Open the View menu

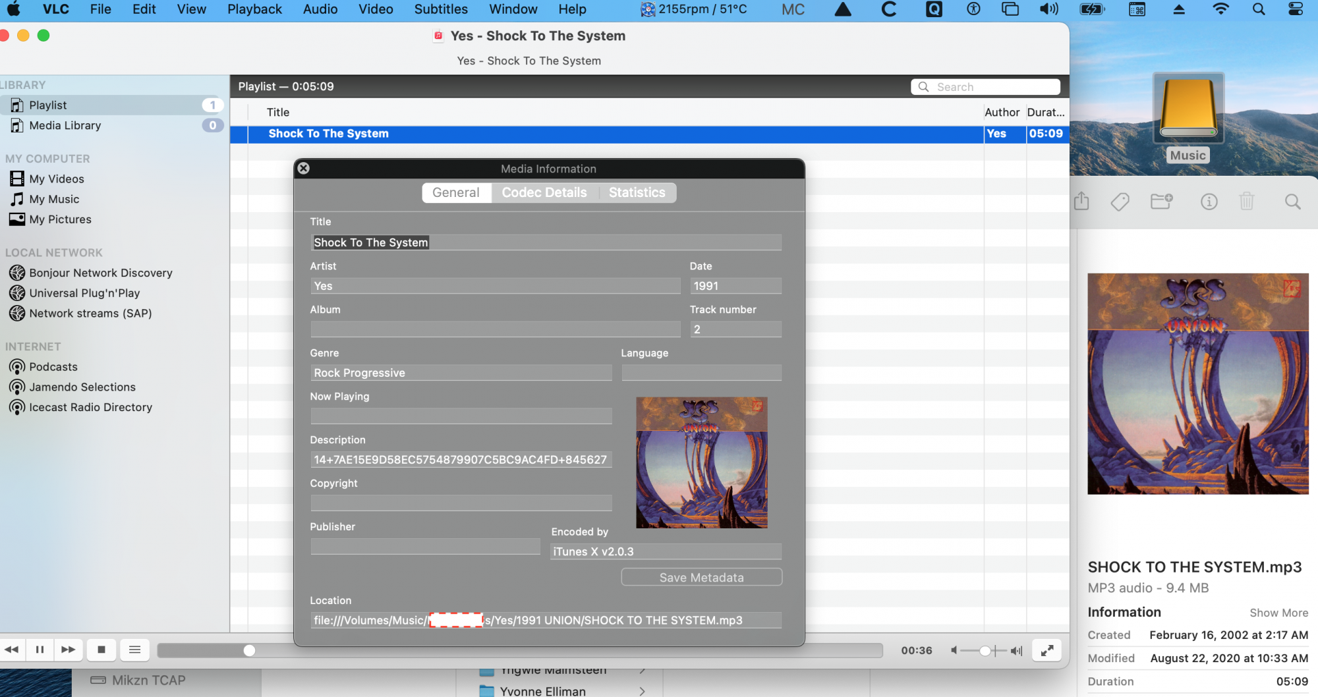(x=192, y=9)
